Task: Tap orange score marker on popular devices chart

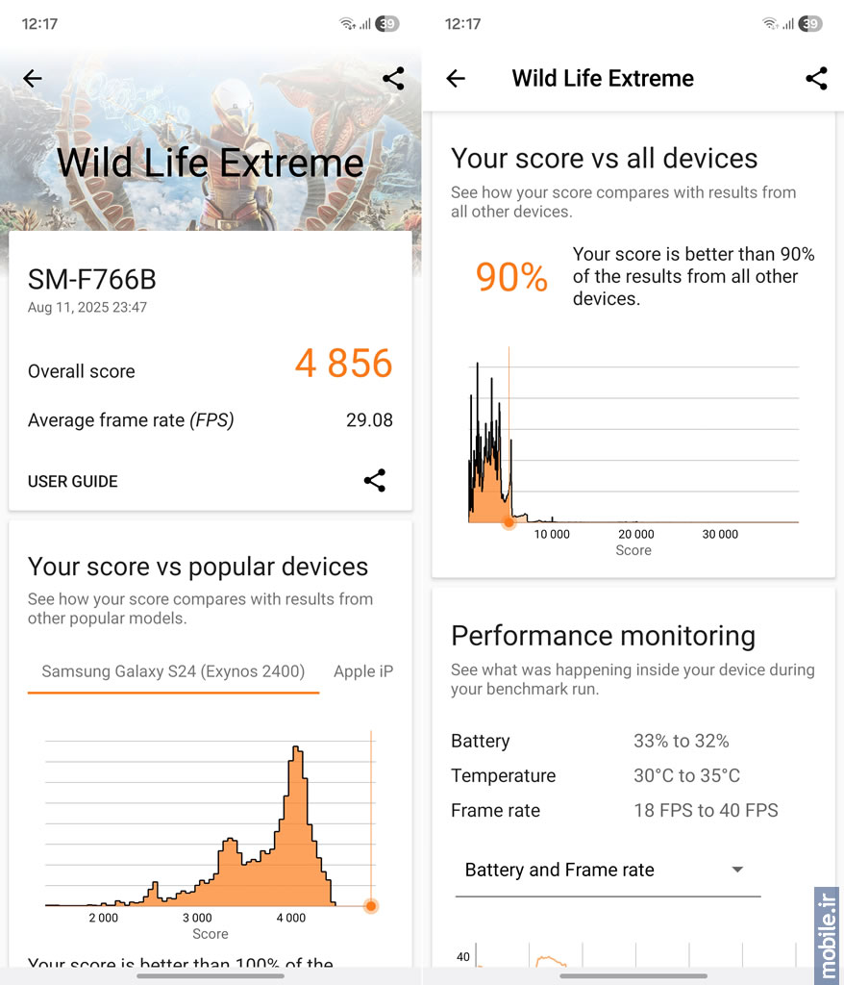Action: (x=371, y=906)
